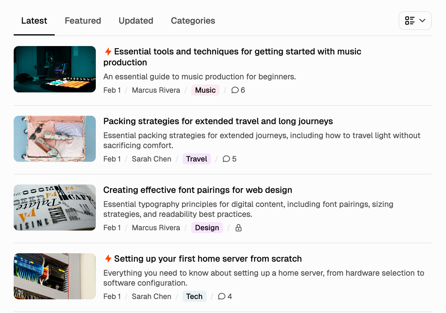Click the lightning bolt on music production post
The image size is (446, 313).
(x=108, y=52)
